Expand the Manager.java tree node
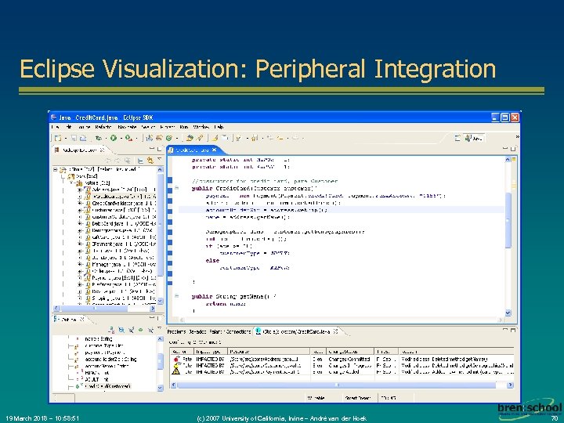Screen dimensions: 564x423 (x=79, y=266)
